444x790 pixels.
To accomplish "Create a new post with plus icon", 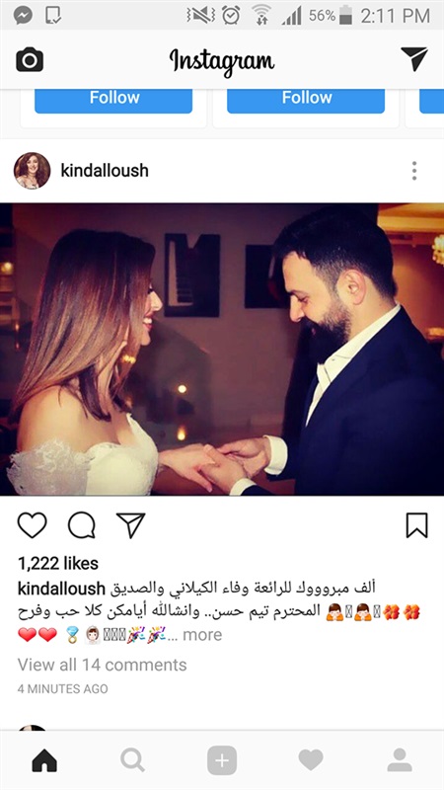I will click(222, 760).
